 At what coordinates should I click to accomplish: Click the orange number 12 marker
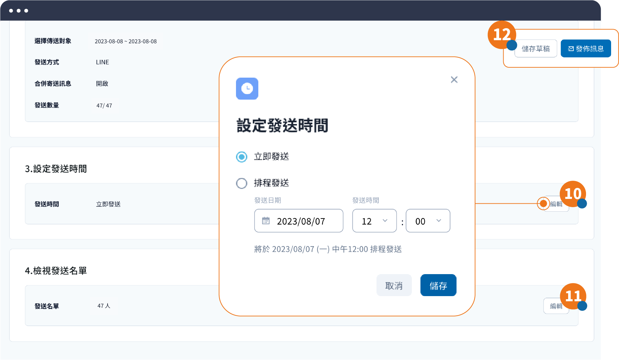[x=502, y=34]
